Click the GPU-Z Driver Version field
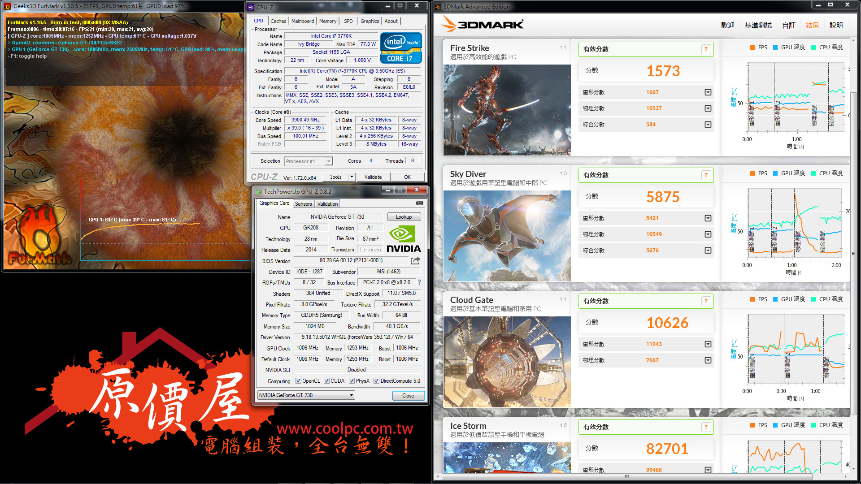Image resolution: width=861 pixels, height=484 pixels. (x=357, y=337)
